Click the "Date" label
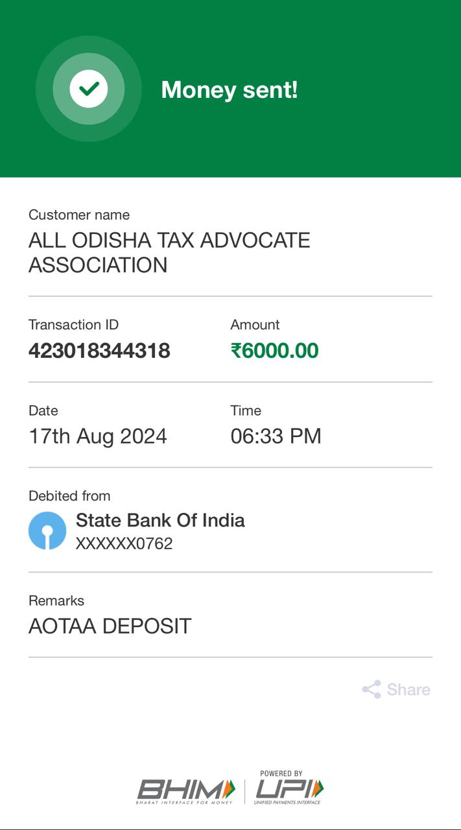 [43, 410]
